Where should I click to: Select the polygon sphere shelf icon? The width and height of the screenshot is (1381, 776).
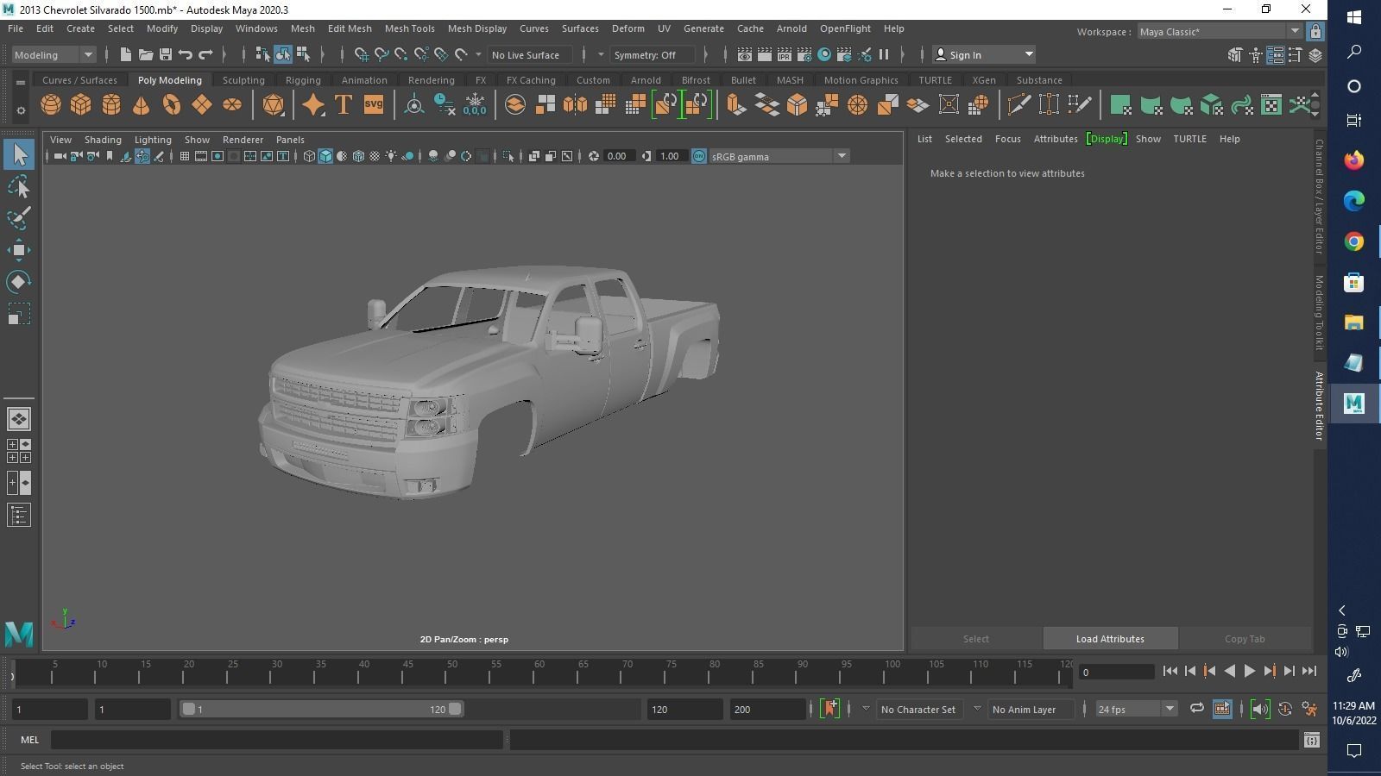pos(51,105)
